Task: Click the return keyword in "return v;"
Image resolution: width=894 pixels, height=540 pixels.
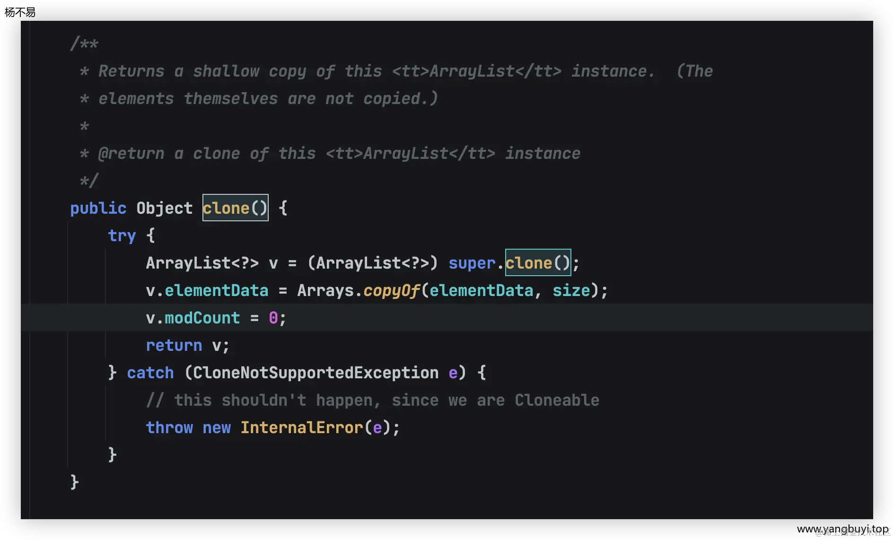Action: coord(174,345)
